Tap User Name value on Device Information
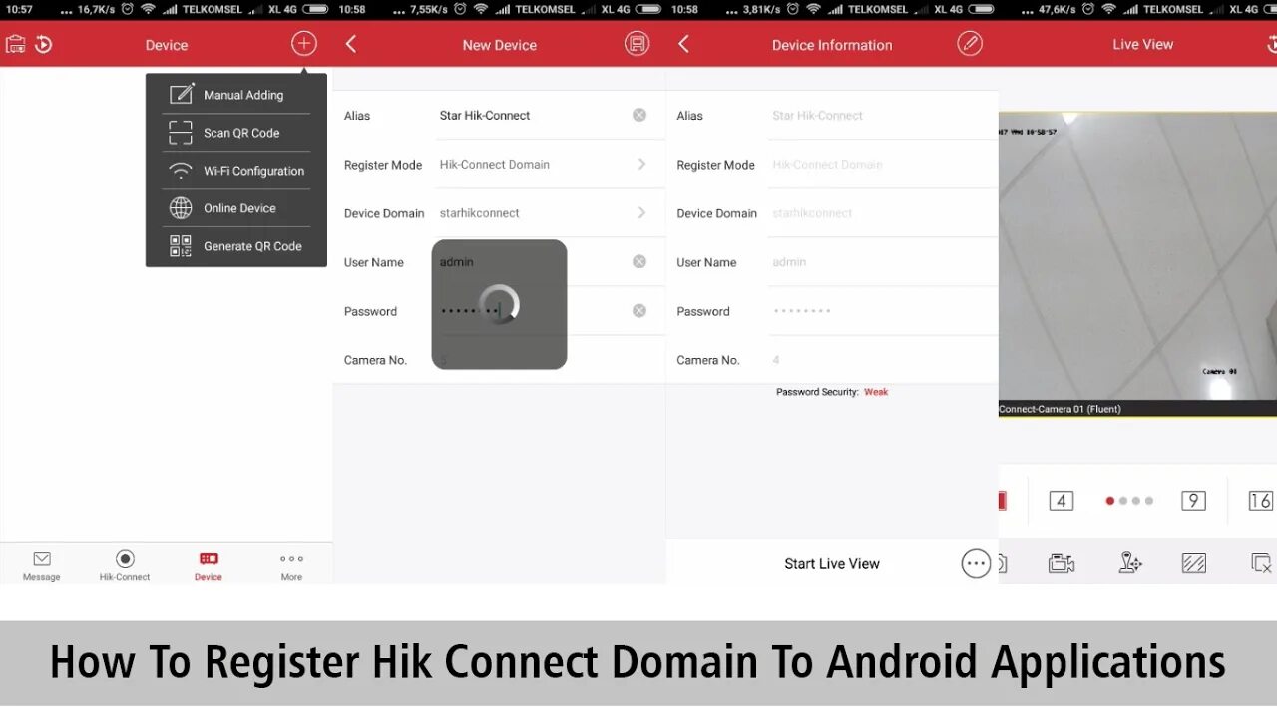Screen dimensions: 1277x718 pos(789,261)
